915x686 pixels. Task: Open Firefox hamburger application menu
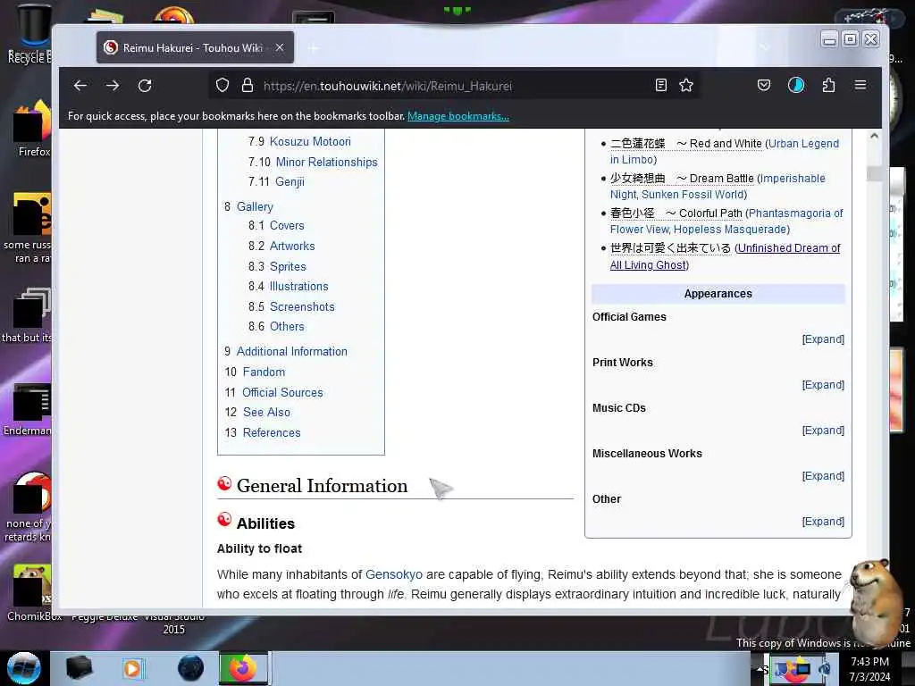860,85
